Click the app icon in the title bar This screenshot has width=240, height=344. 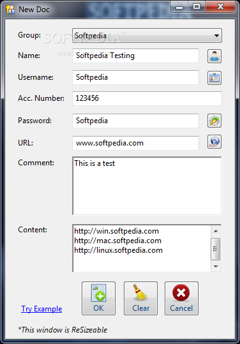(x=10, y=10)
